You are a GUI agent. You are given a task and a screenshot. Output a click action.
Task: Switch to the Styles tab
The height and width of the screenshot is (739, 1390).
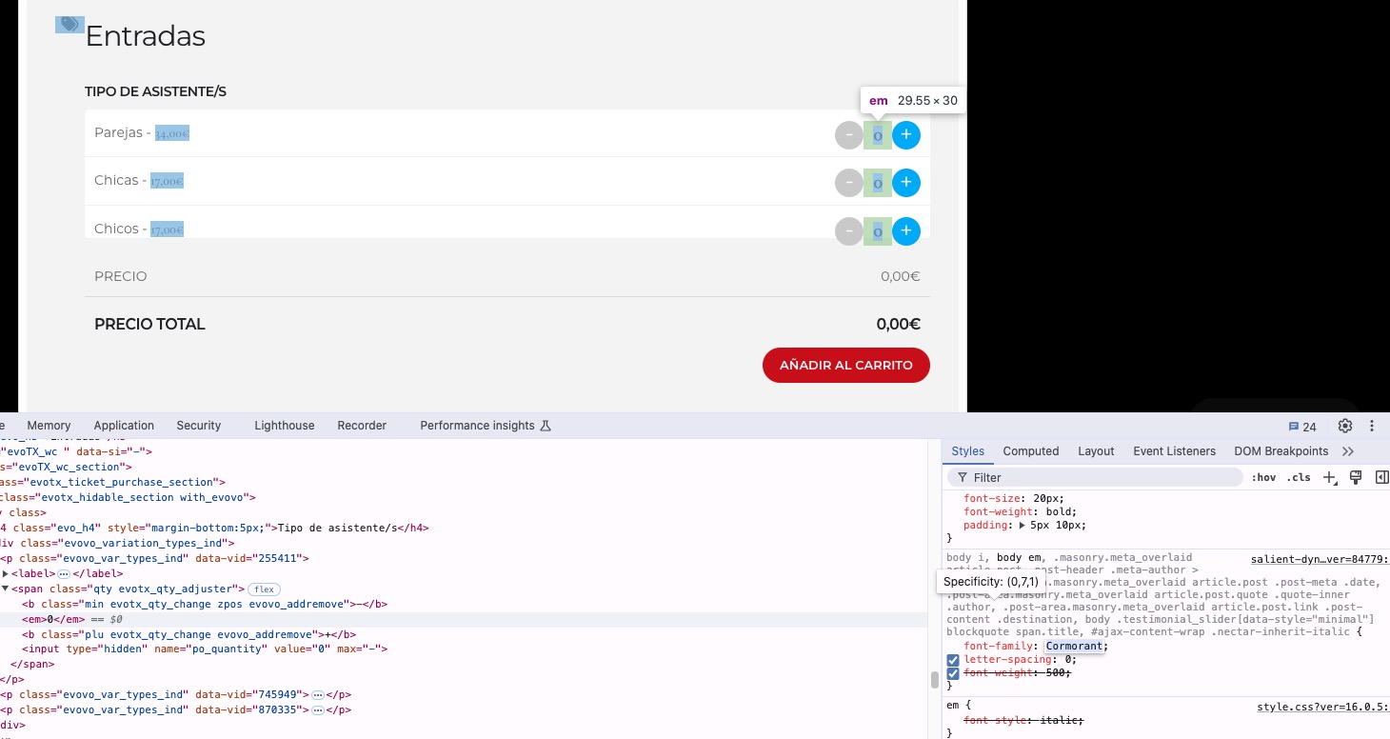tap(967, 451)
